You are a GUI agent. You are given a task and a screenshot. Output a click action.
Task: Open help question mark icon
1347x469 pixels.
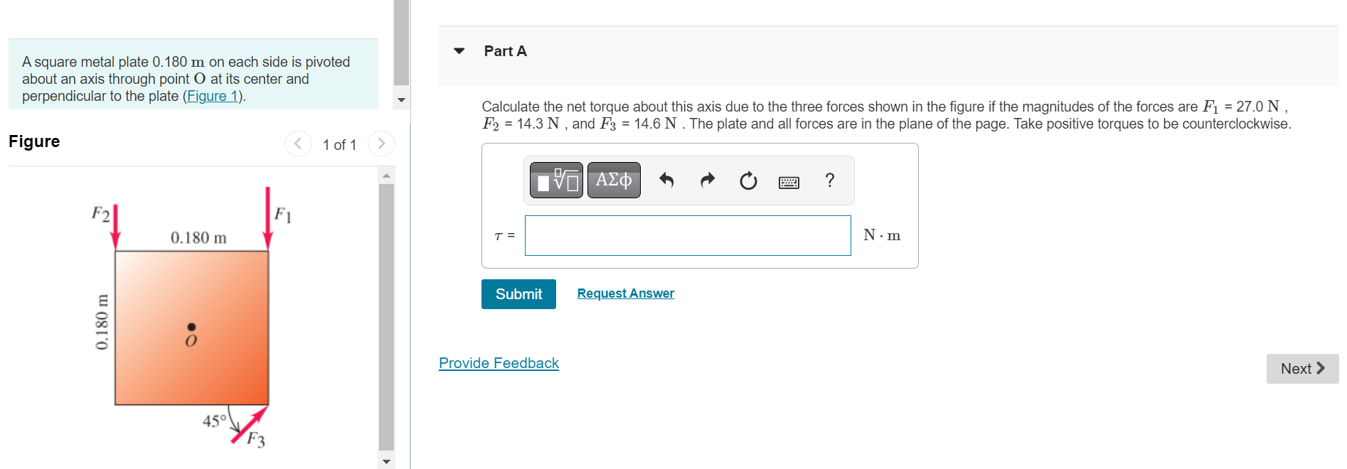829,180
